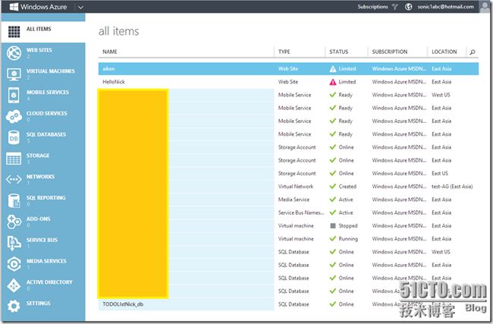The image size is (493, 324).
Task: Open the Active Directory diamond icon
Action: (14, 285)
